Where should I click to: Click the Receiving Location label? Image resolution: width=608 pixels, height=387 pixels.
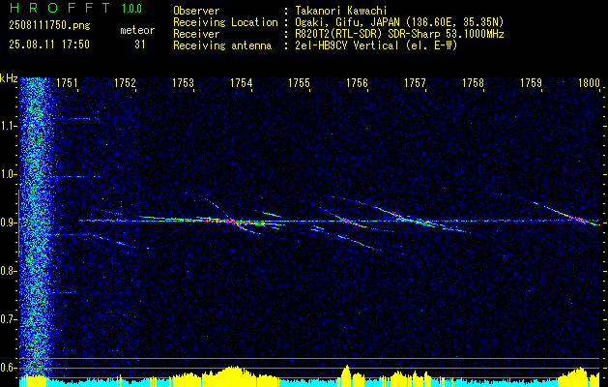[225, 22]
